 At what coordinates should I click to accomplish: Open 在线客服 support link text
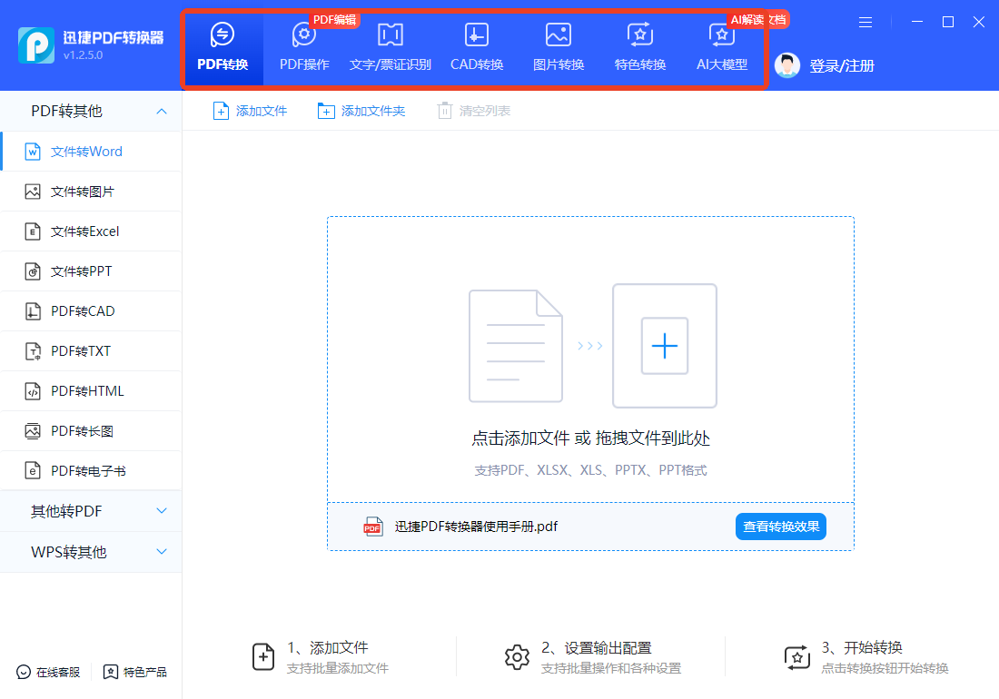(58, 672)
